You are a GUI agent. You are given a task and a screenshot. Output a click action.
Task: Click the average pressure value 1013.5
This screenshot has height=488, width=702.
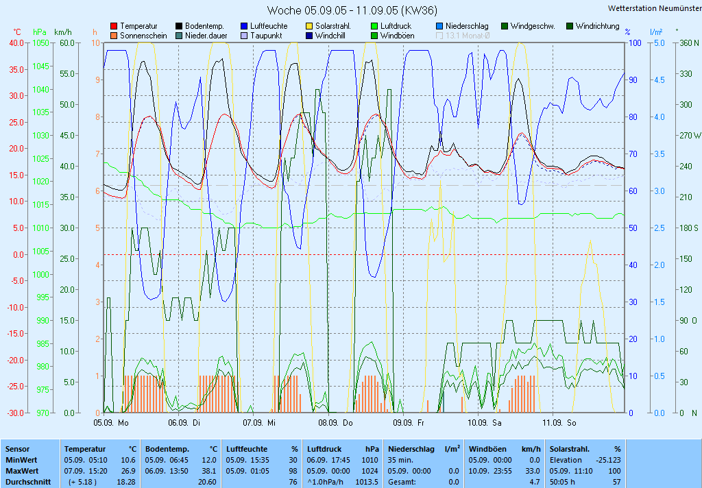click(368, 483)
